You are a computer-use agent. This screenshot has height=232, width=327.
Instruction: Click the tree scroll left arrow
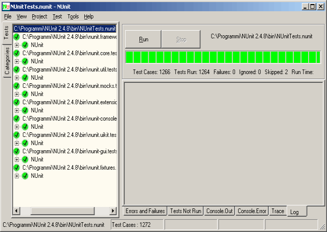[x=16, y=211]
